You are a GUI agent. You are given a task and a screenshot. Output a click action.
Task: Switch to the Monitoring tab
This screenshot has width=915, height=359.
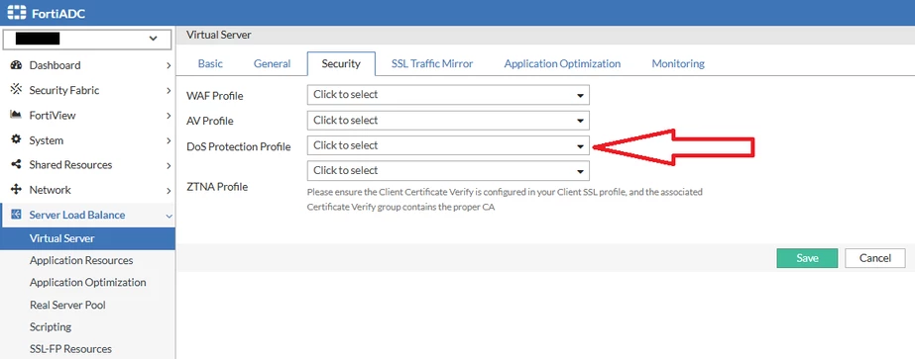(x=678, y=63)
